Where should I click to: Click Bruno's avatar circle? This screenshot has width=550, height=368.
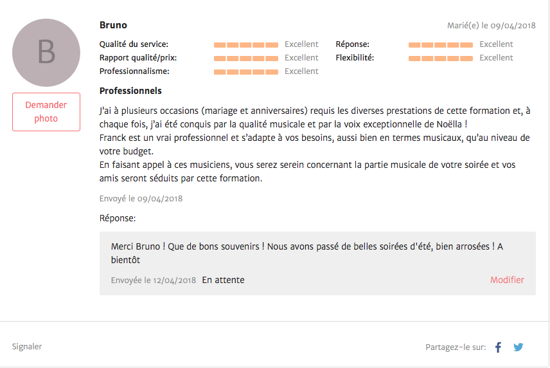(46, 53)
